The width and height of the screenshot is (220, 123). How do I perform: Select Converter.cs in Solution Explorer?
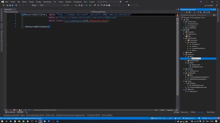point(196,44)
